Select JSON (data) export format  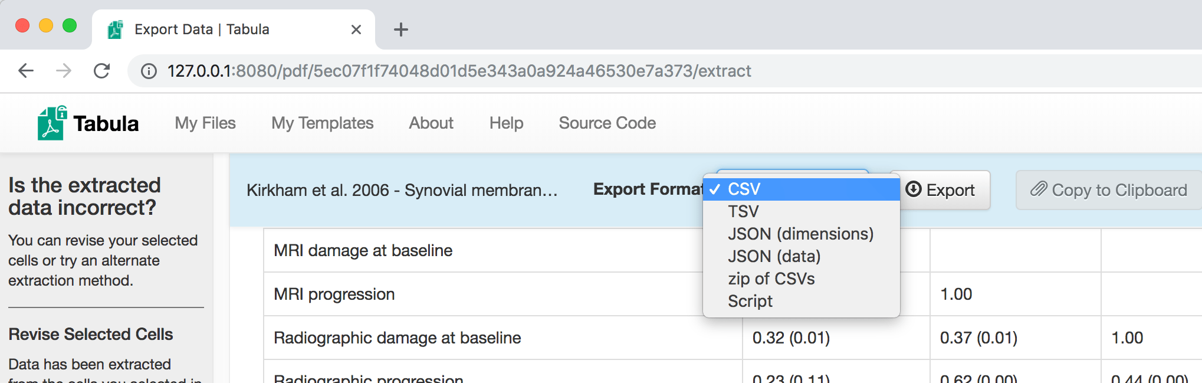pos(774,257)
